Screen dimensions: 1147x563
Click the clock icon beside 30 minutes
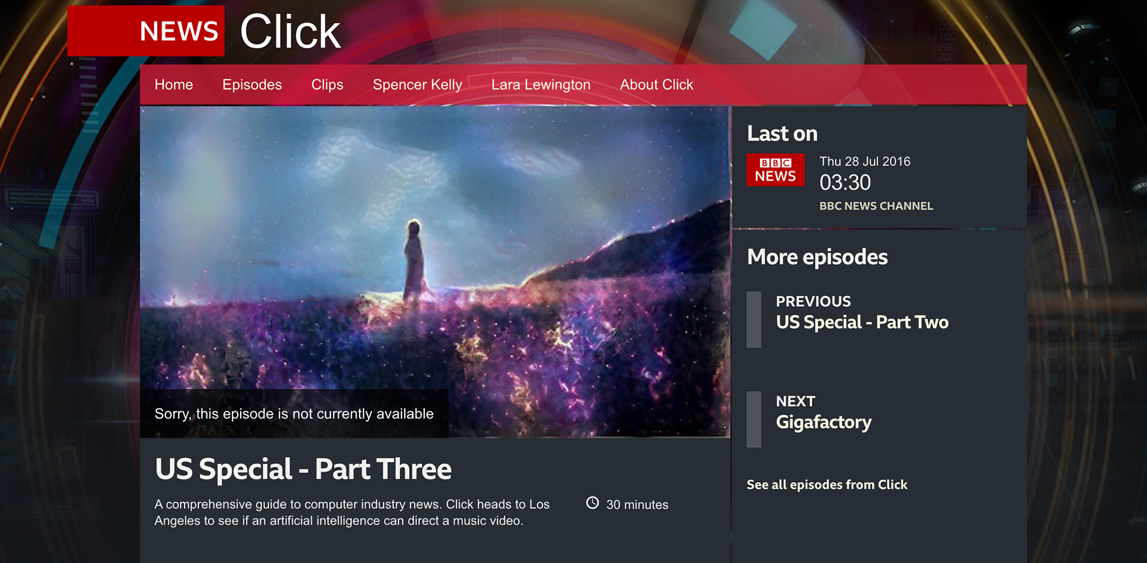(x=592, y=503)
